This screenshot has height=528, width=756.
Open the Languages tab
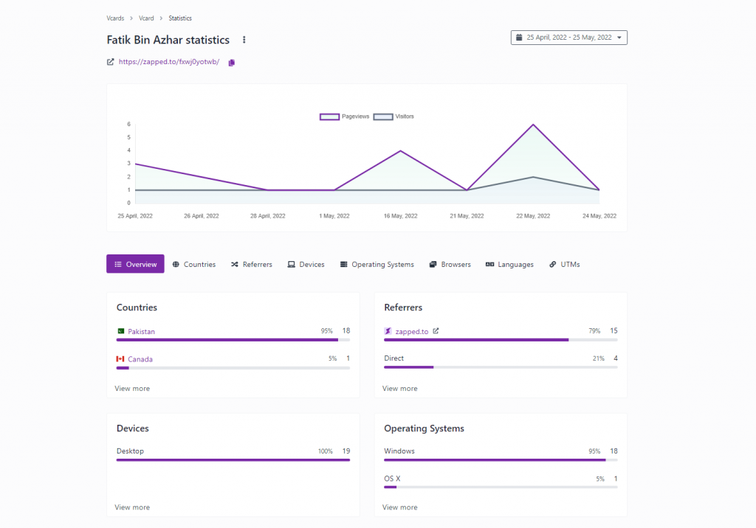(509, 264)
